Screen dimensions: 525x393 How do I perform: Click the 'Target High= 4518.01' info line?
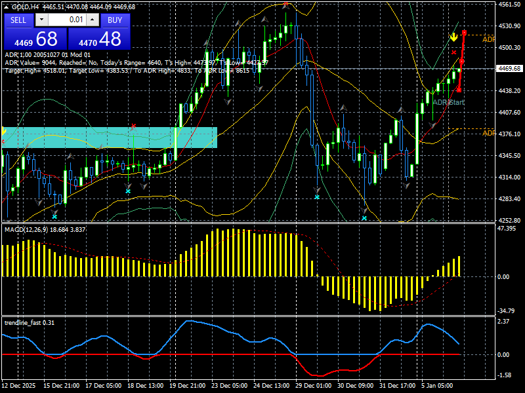[127, 71]
